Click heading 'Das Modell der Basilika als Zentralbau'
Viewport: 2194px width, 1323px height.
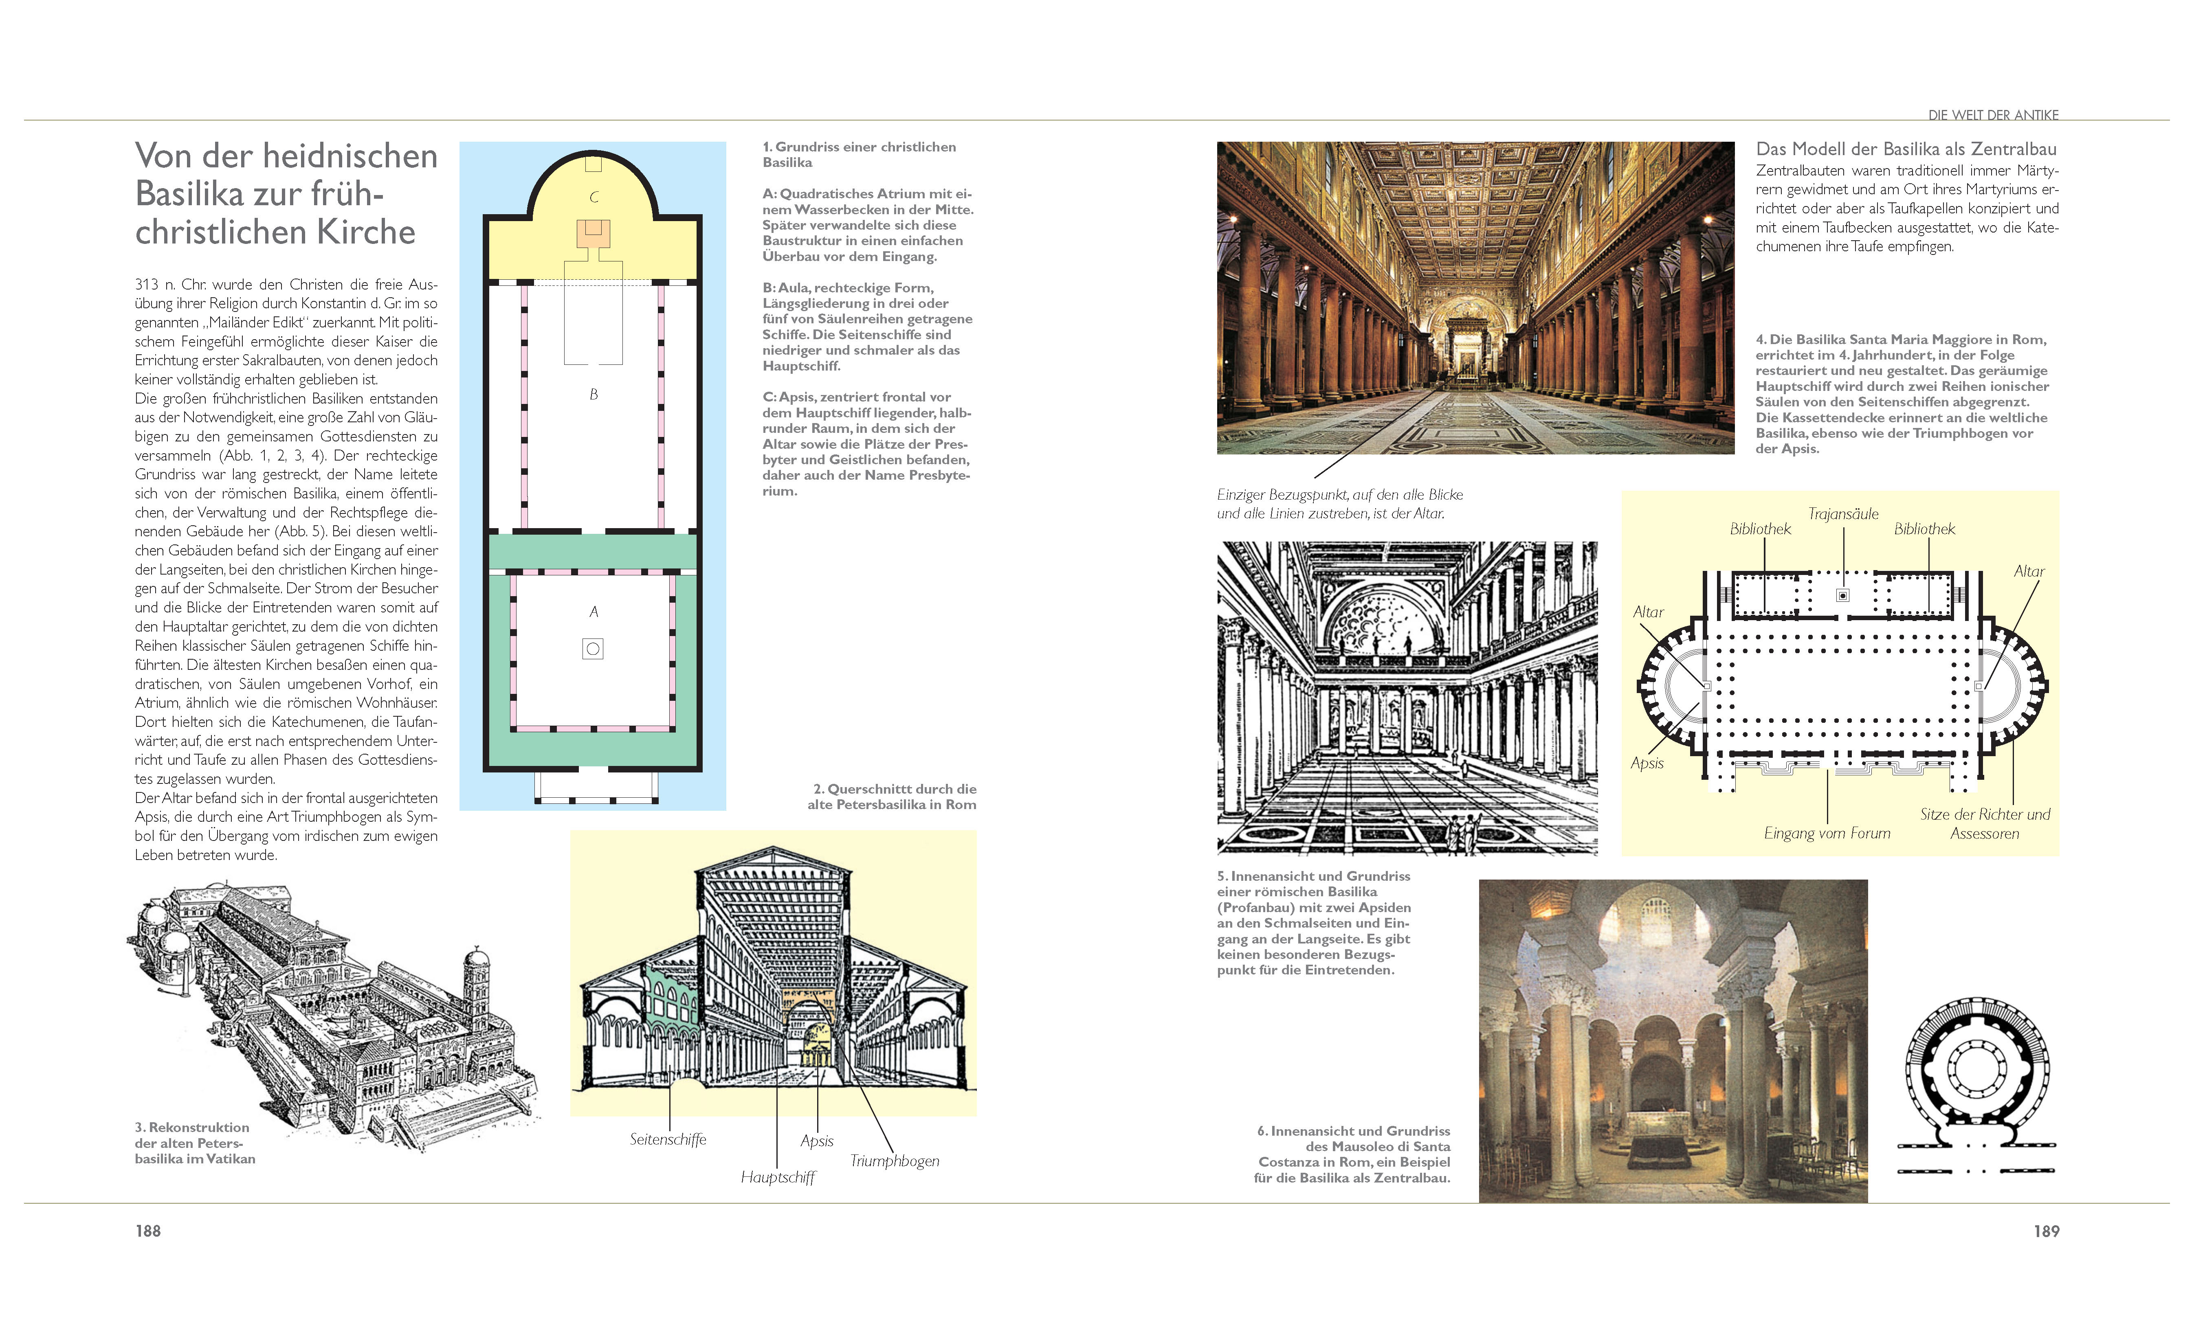pyautogui.click(x=1906, y=149)
